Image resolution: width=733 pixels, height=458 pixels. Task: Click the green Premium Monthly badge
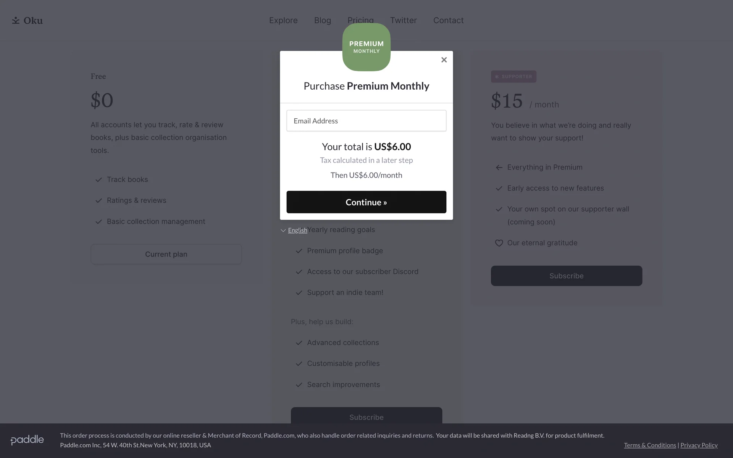point(366,47)
